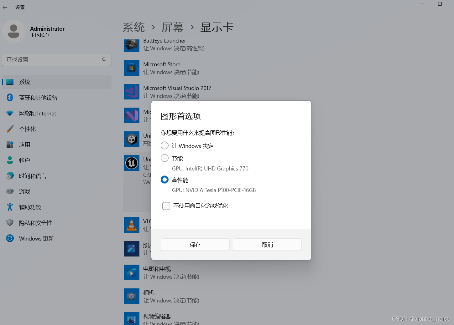Click the Unity hub cube icon
Screen dimensions: 454x325
(132, 139)
